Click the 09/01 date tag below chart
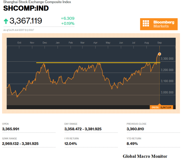This screenshot has height=160, width=183. point(155,107)
